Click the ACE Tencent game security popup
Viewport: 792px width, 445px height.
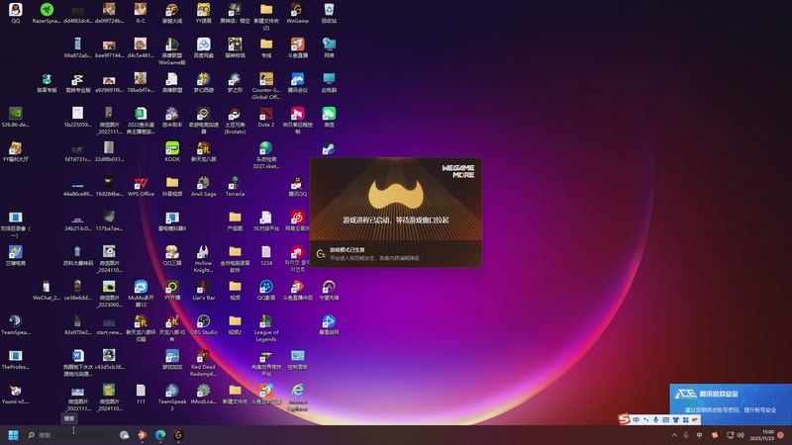point(731,404)
